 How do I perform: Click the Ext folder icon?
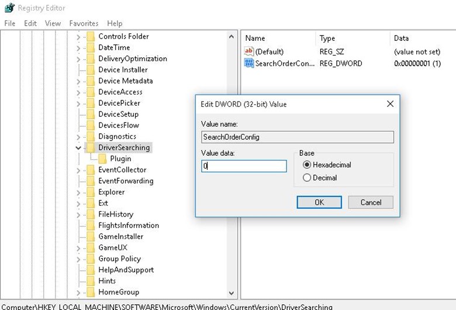[x=91, y=203]
